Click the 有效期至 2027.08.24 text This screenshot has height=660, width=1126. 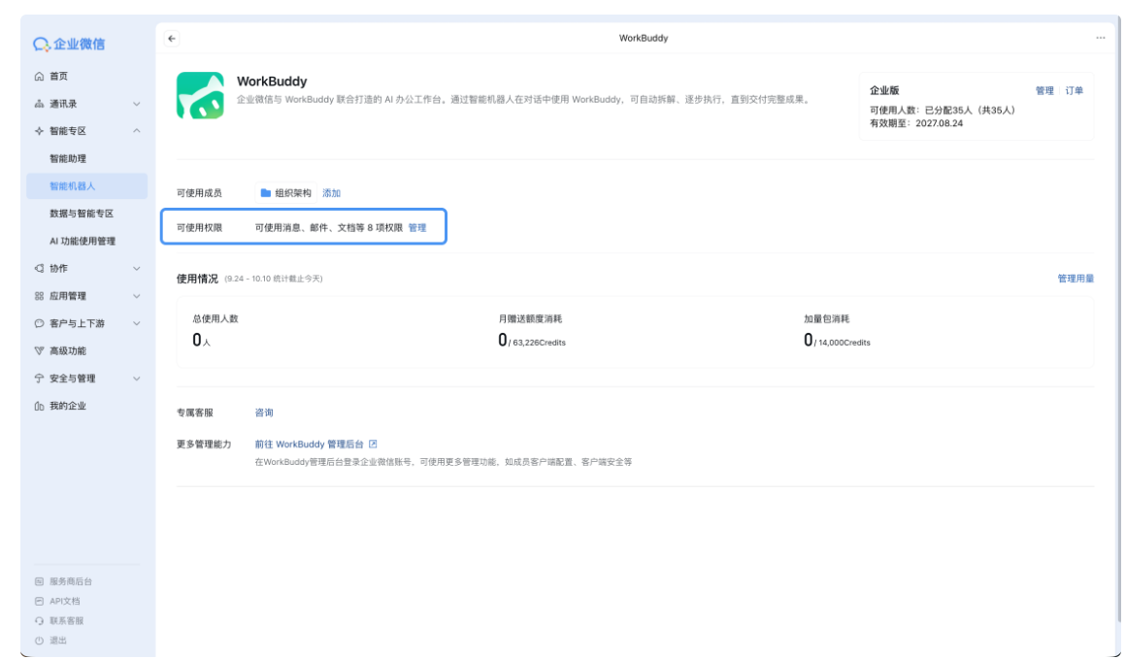coord(916,123)
